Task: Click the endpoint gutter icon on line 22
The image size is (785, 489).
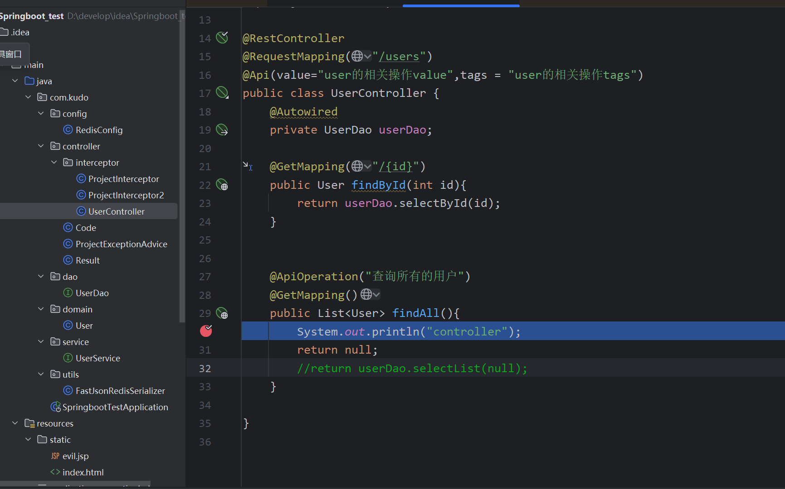Action: coord(222,185)
